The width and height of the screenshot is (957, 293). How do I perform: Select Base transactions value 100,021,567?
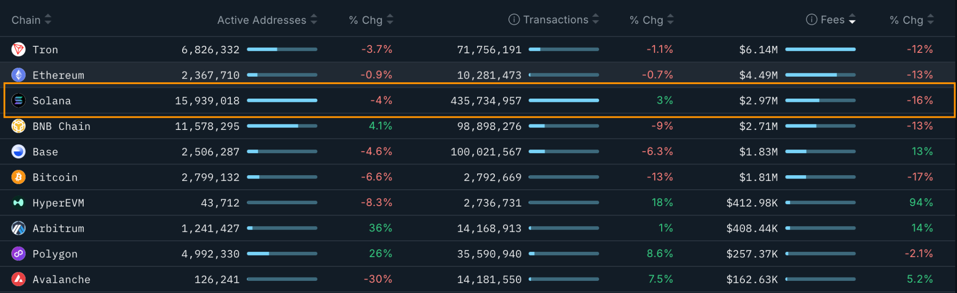[486, 152]
